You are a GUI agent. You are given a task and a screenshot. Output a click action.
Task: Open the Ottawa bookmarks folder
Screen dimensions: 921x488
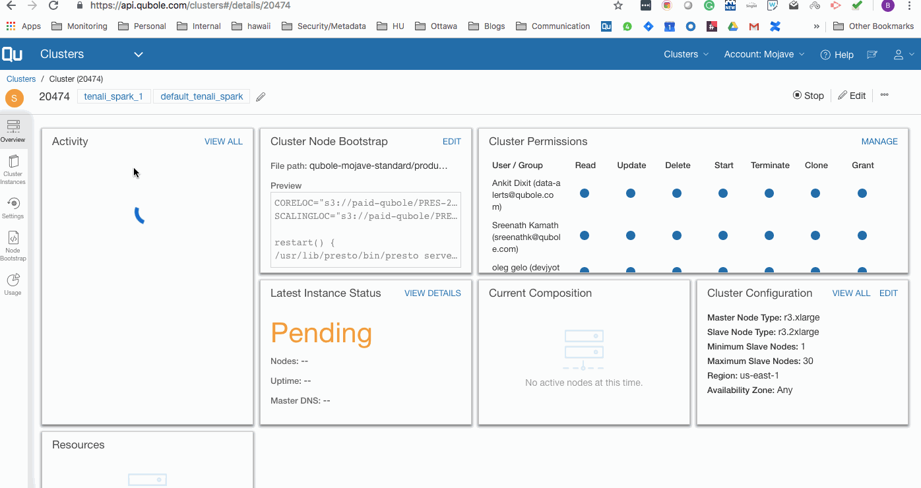click(x=436, y=26)
